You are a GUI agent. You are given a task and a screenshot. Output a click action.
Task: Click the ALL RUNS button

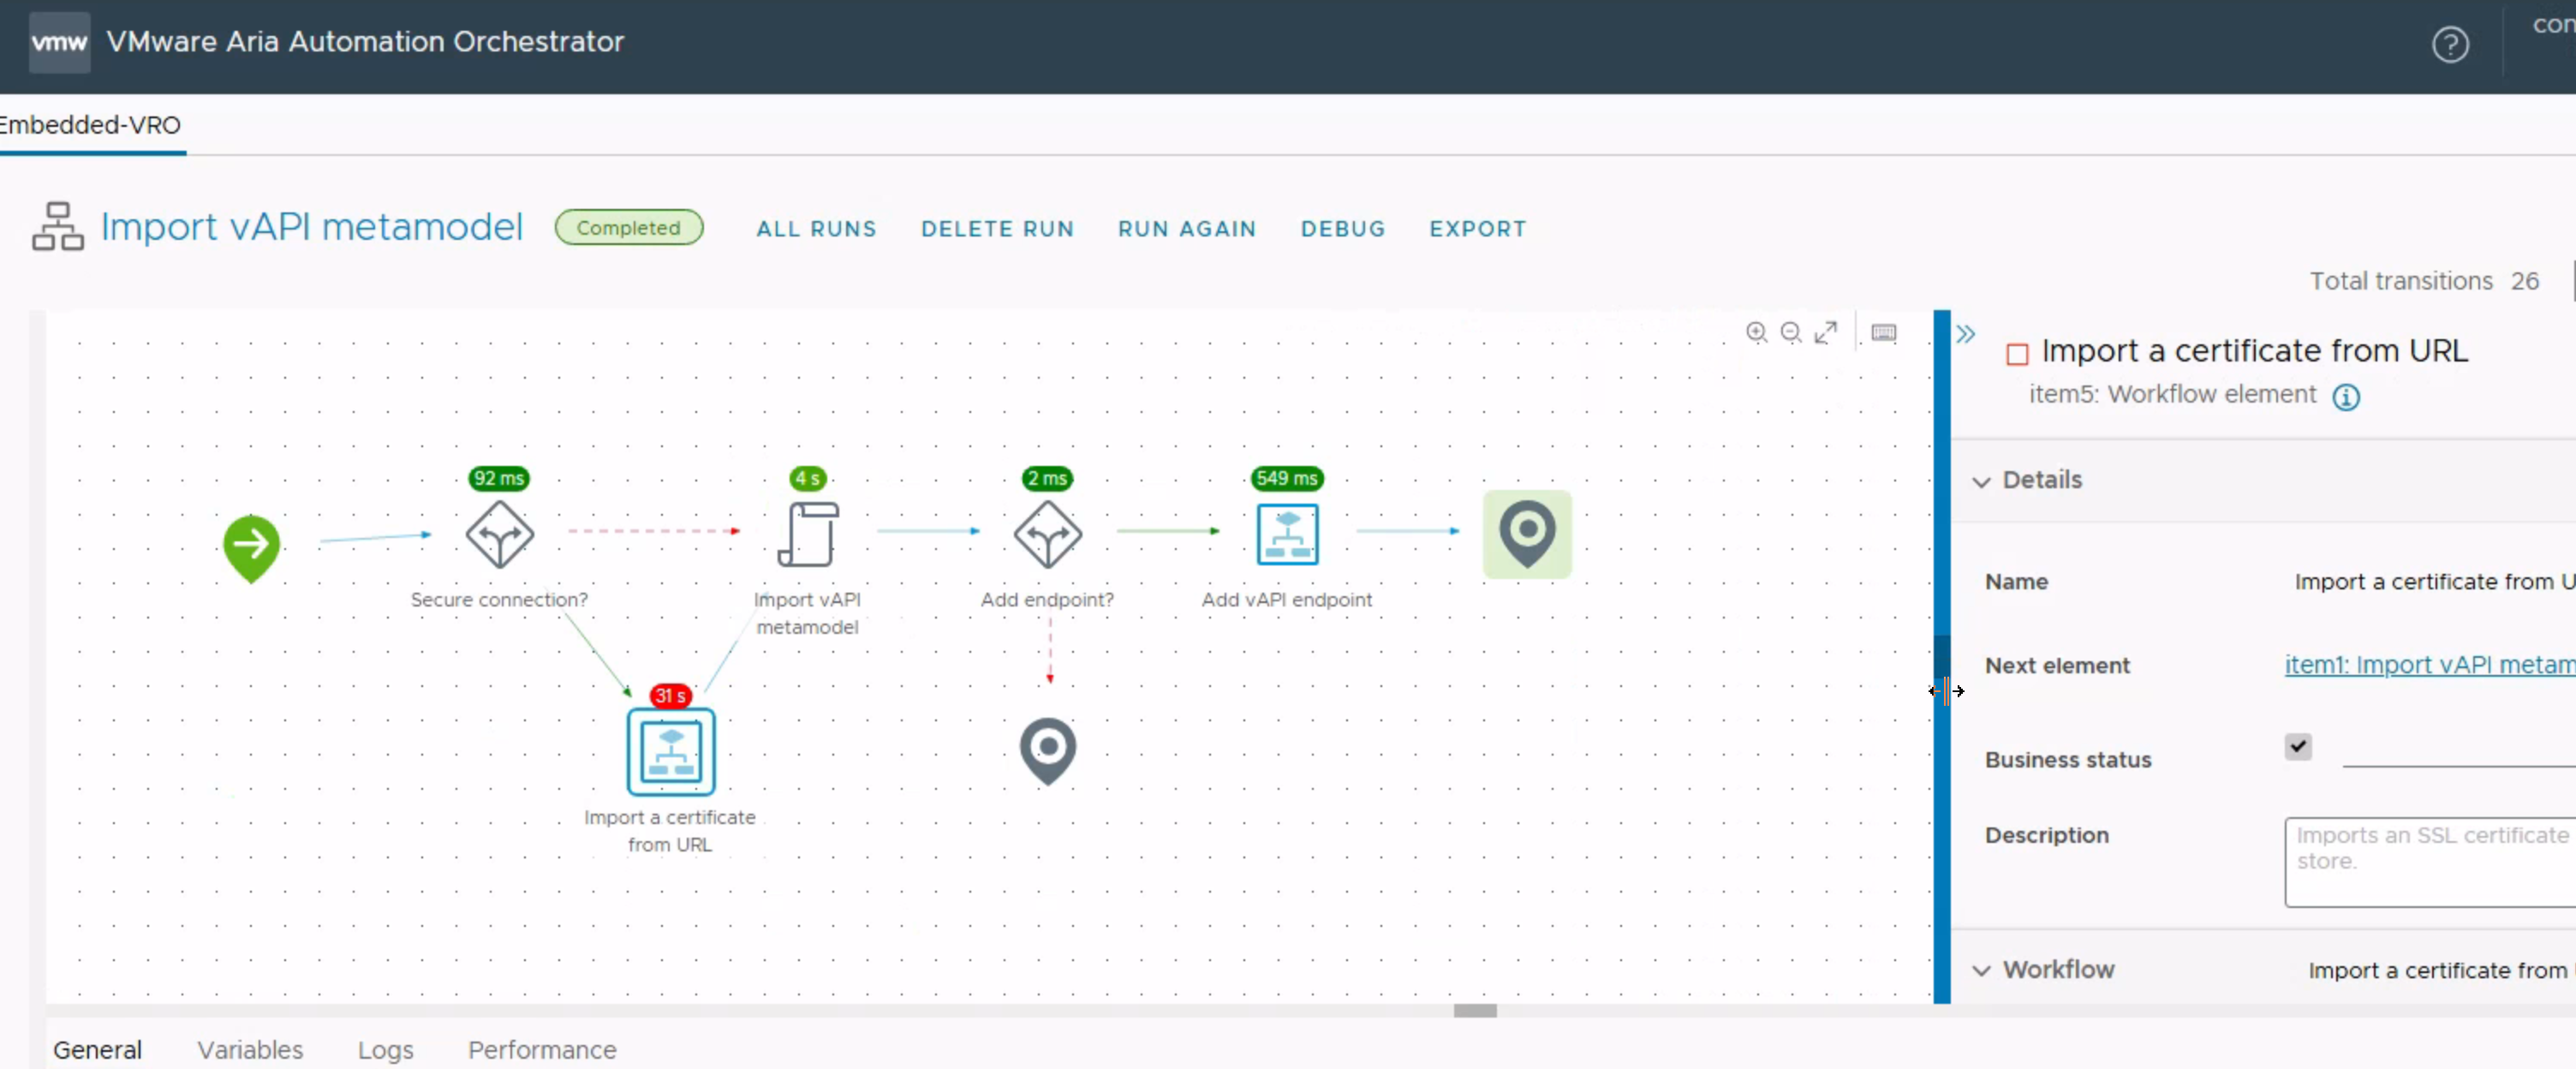(816, 229)
